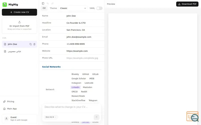
Task: Select StackOverflow network option
Action: point(78,100)
